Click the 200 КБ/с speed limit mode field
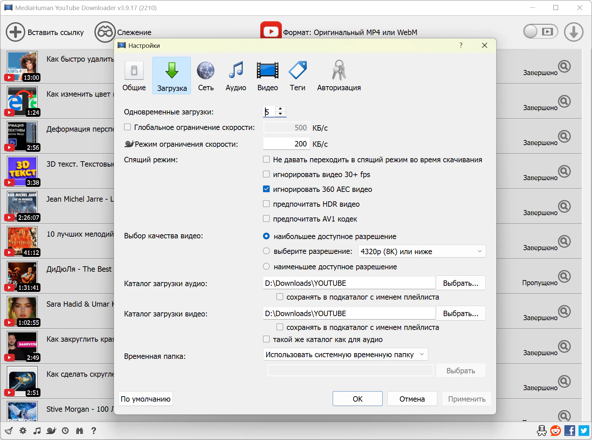This screenshot has height=440, width=592. coord(286,144)
